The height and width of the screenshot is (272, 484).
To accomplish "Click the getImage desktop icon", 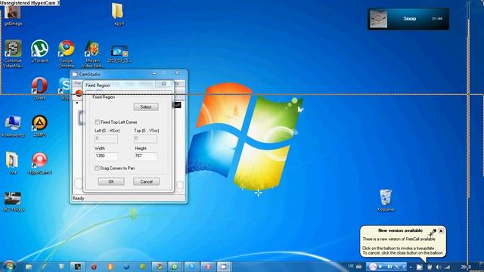I will point(13,15).
